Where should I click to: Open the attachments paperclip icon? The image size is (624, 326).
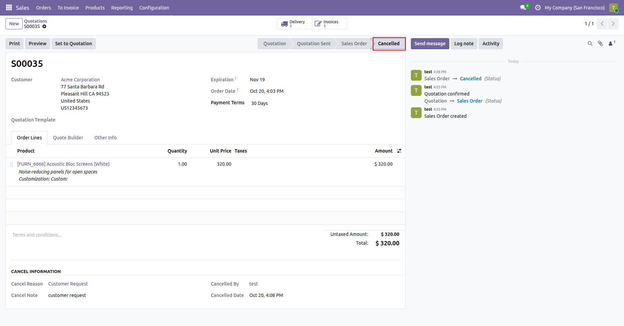point(600,44)
